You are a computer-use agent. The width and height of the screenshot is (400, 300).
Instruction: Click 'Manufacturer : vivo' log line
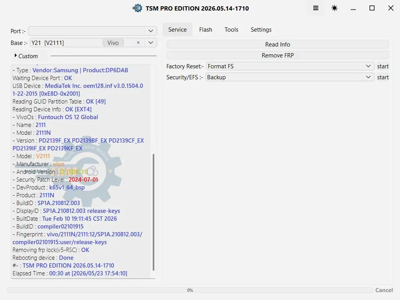tap(38, 164)
